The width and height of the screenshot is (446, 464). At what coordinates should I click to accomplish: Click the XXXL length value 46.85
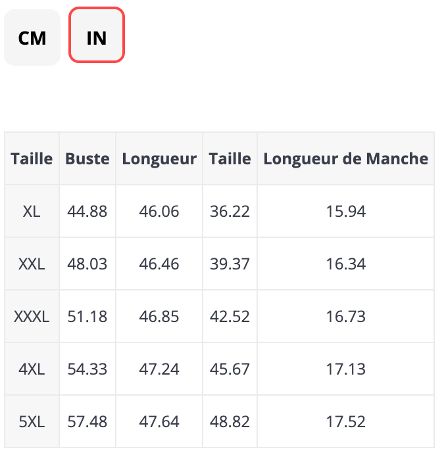click(x=159, y=316)
